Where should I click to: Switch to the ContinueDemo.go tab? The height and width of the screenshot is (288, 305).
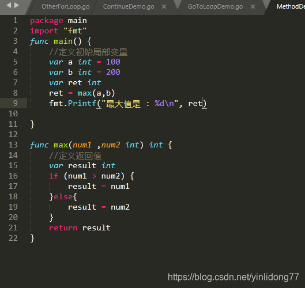tap(129, 6)
